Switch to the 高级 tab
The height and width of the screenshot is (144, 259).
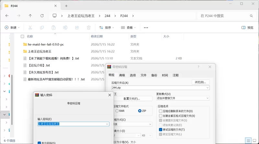point(122,75)
